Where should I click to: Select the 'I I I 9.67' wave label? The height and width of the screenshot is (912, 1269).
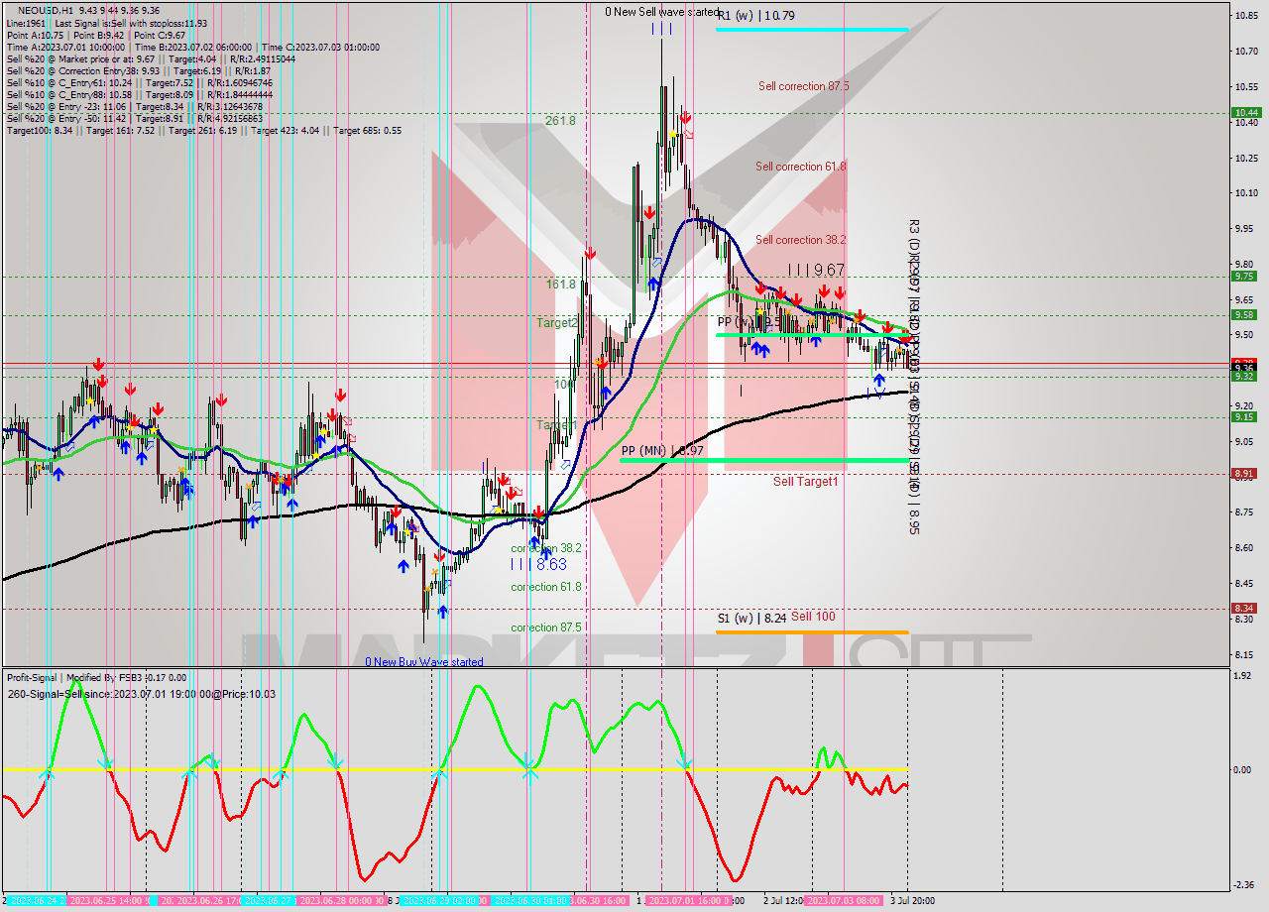(817, 270)
